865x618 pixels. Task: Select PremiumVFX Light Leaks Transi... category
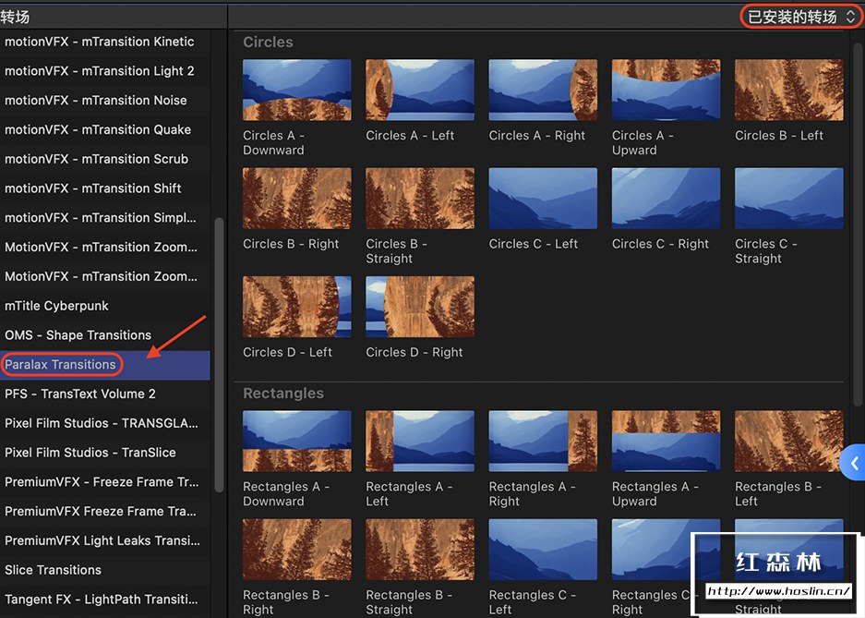pyautogui.click(x=105, y=540)
